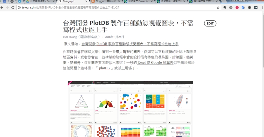Follow the plotDB hyperlink in the paragraph
Viewport: 264px width, 137px height.
[104, 68]
